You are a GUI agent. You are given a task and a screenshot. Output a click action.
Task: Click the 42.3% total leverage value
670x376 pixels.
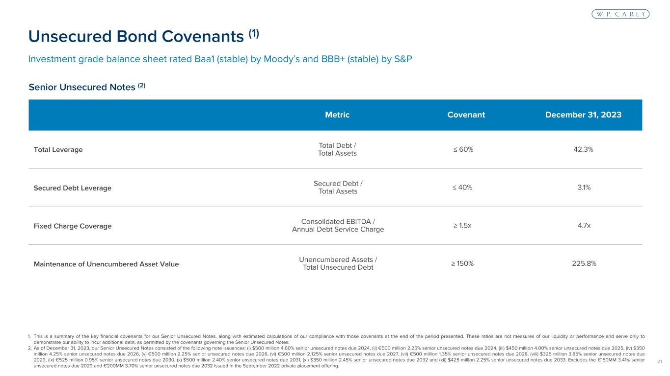point(584,149)
